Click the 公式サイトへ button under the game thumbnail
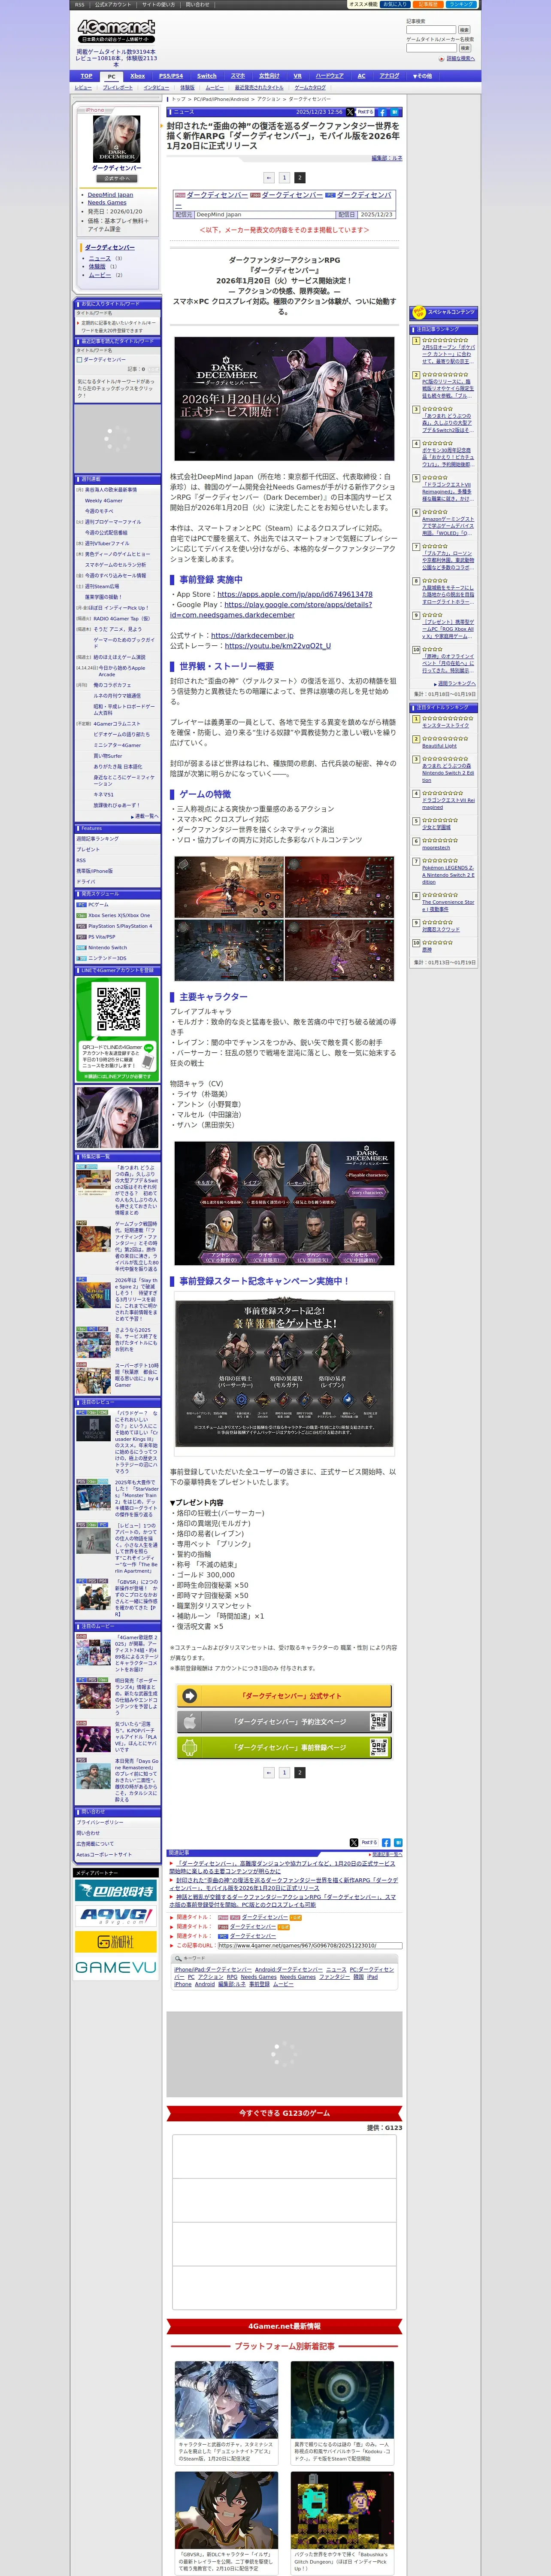Screen dimensions: 551x2576 pyautogui.click(x=117, y=178)
